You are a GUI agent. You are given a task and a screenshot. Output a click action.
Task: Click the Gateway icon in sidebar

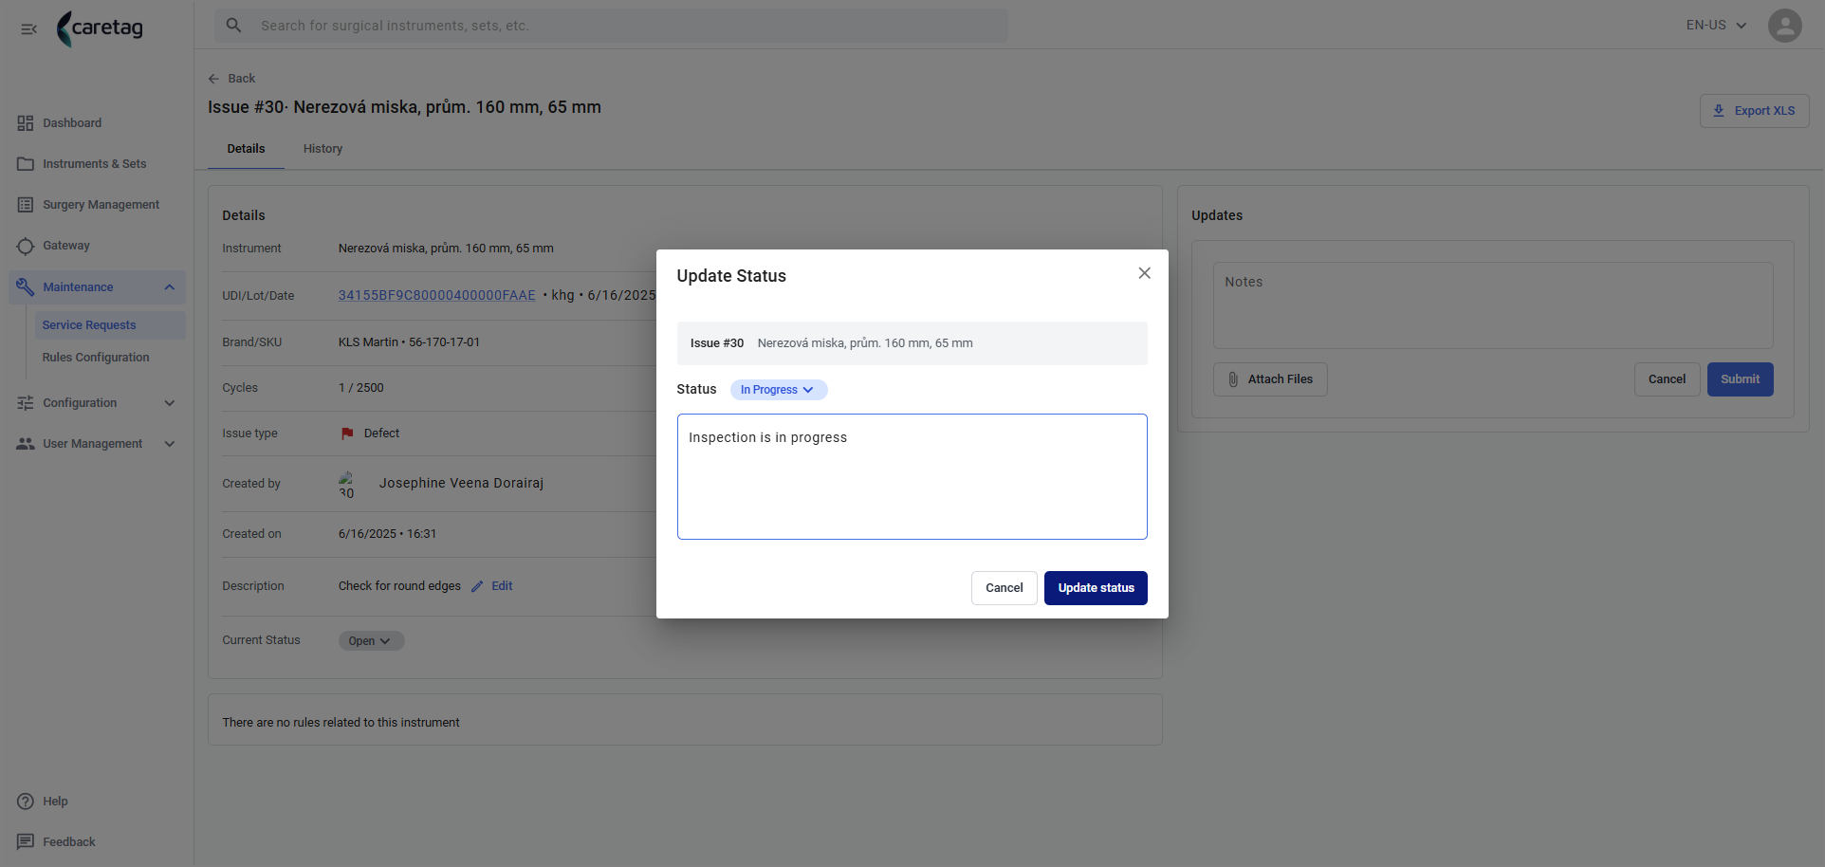(x=26, y=246)
